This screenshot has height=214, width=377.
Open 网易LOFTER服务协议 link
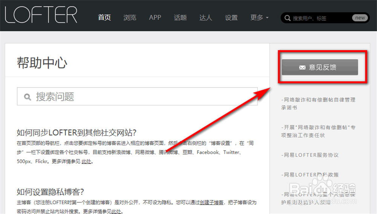pos(310,155)
